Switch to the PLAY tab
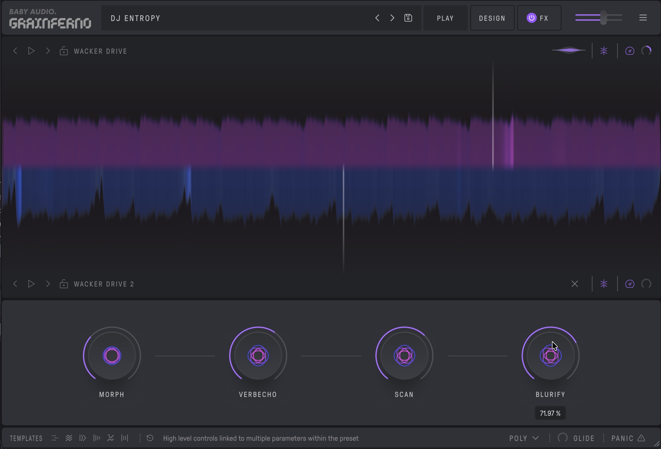 coord(445,18)
